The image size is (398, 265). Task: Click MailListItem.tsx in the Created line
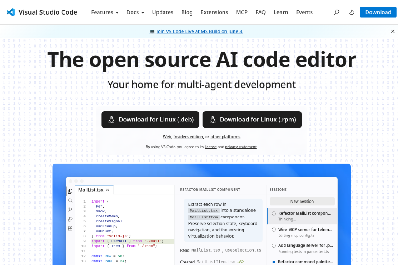coord(216,262)
